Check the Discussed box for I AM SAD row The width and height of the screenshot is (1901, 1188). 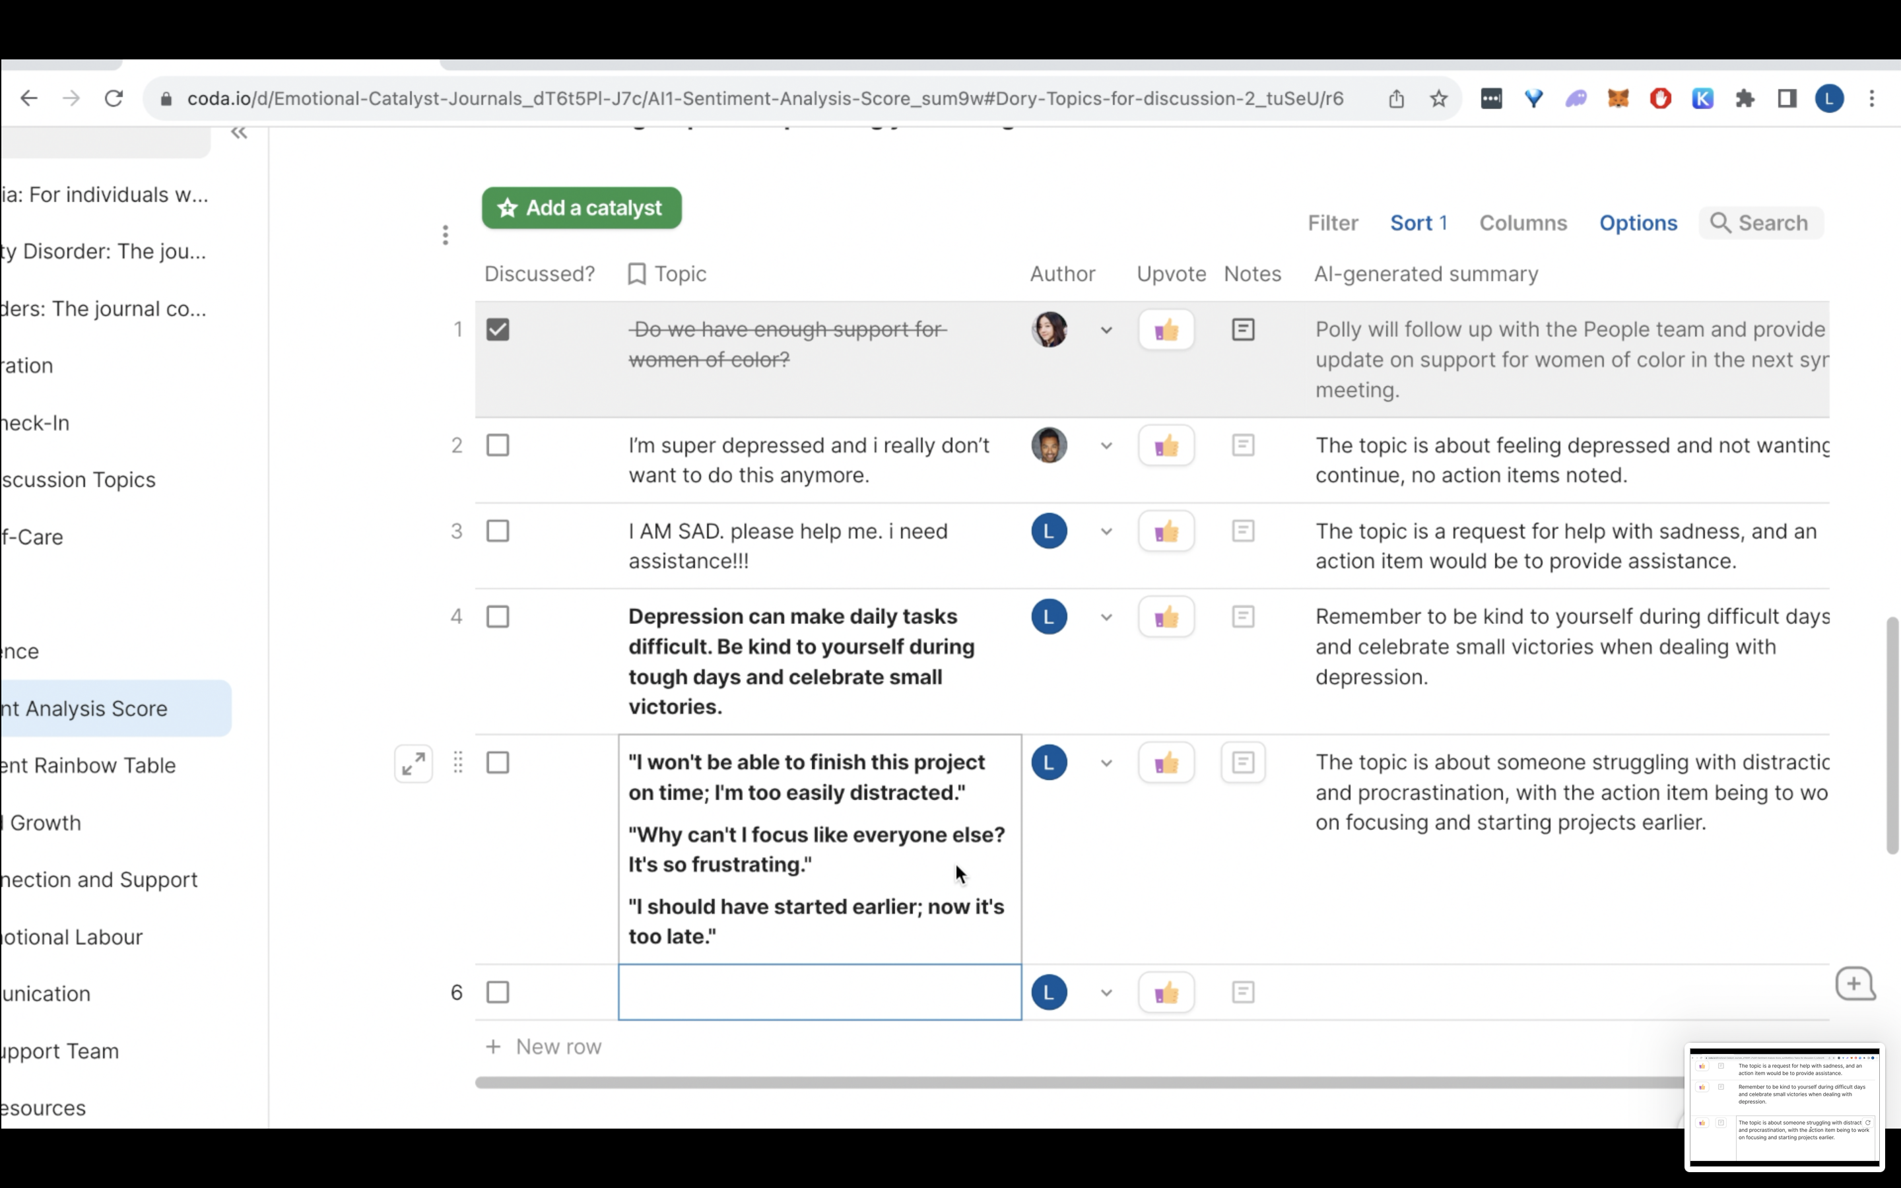coord(497,531)
